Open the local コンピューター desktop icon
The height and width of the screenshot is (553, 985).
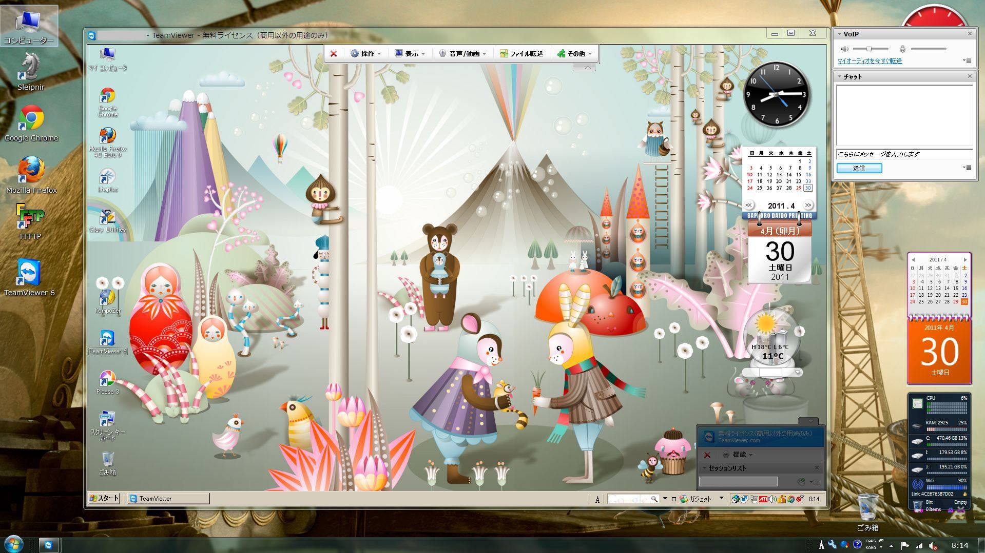(29, 27)
